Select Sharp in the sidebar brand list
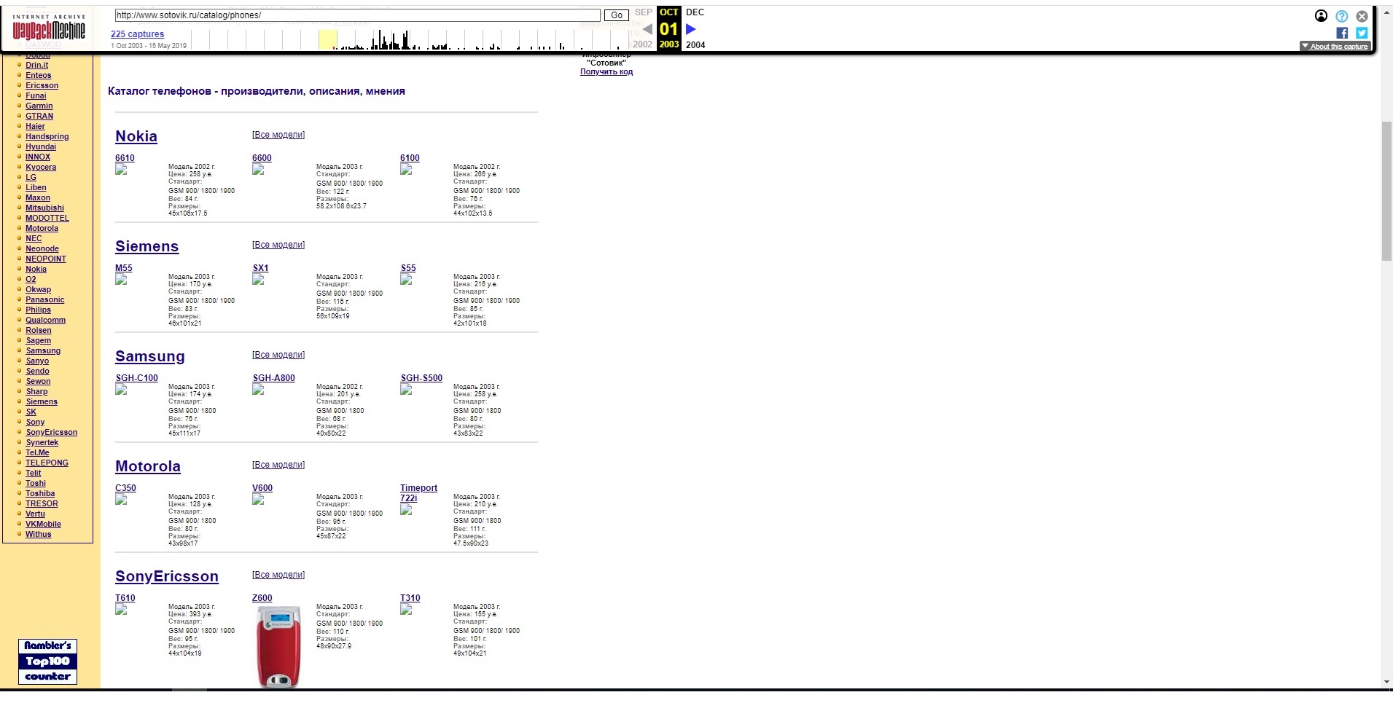1393x711 pixels. coord(36,391)
